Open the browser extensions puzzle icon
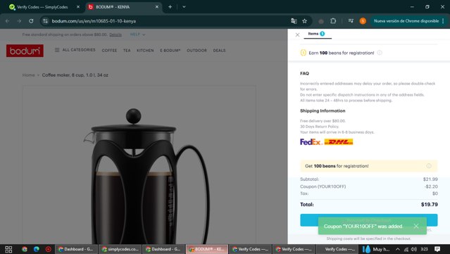The image size is (450, 254). pyautogui.click(x=333, y=21)
